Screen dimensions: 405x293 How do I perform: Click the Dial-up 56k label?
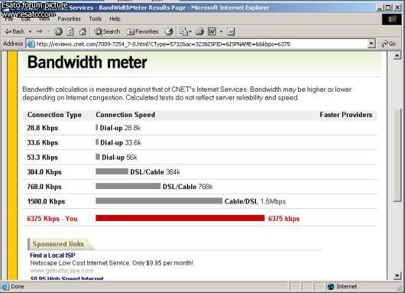[x=119, y=158]
